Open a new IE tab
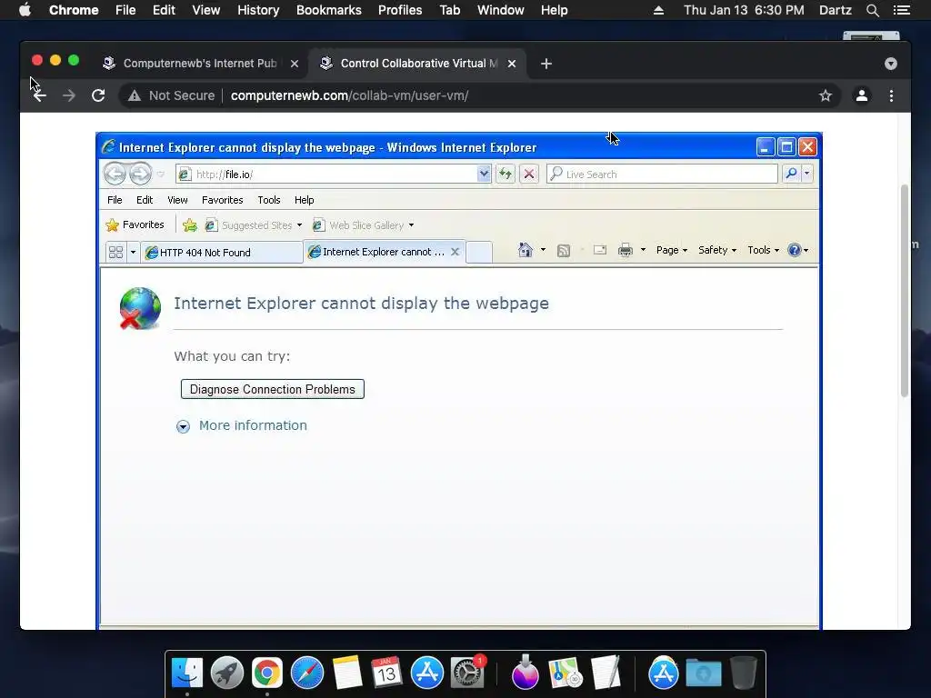 pos(479,253)
